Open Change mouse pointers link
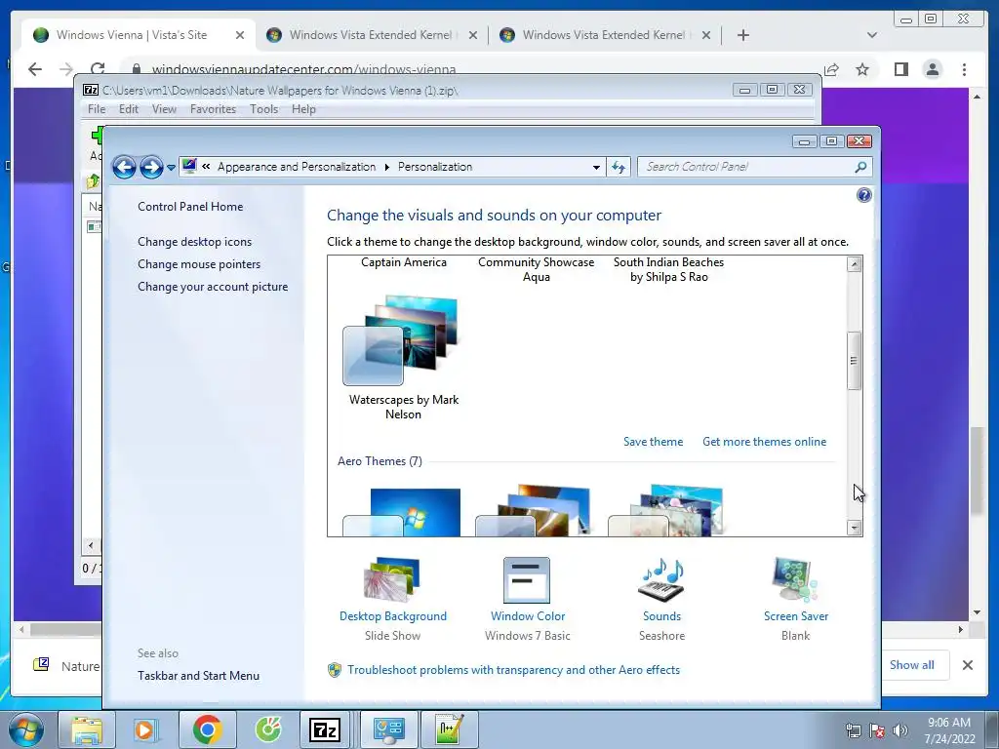This screenshot has height=749, width=999. [x=199, y=263]
